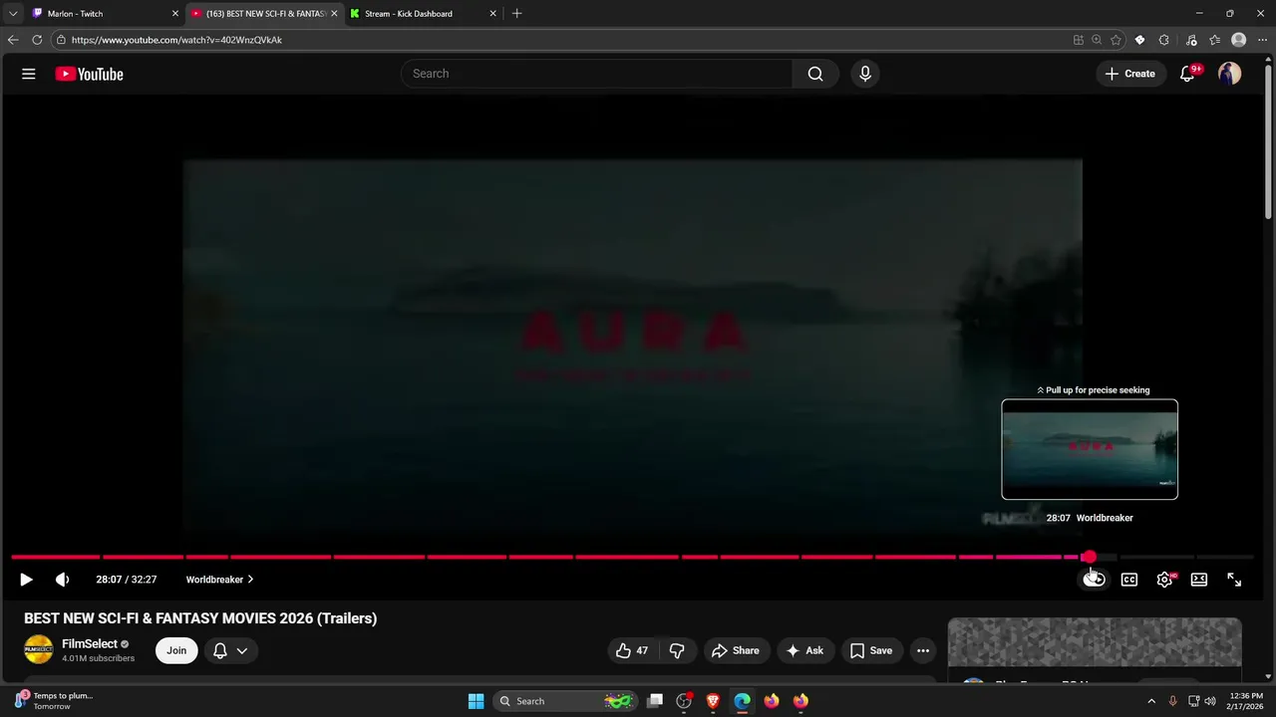Share the video

[736, 650]
